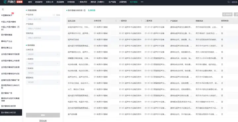Open 全球医疗器械市场数据 in the sidebar
This screenshot has height=122, width=238.
pos(10,54)
